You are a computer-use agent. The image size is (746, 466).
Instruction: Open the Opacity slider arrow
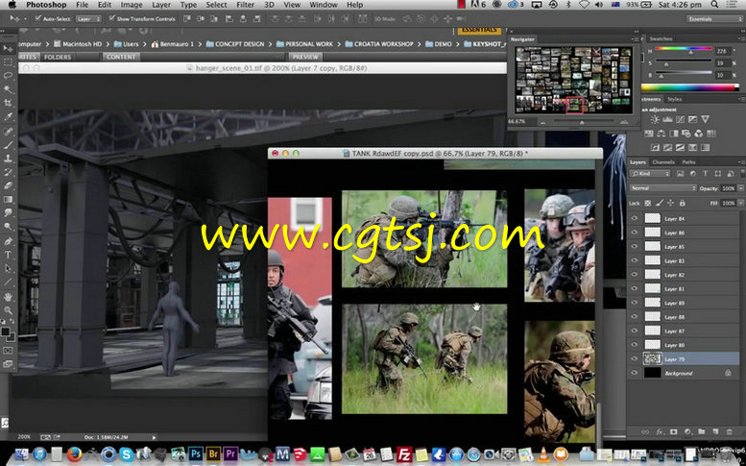[740, 188]
